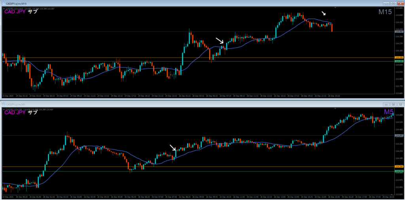Click the chart icon in the M5 window title bar
Screen dimensions: 405x200
click(3, 104)
